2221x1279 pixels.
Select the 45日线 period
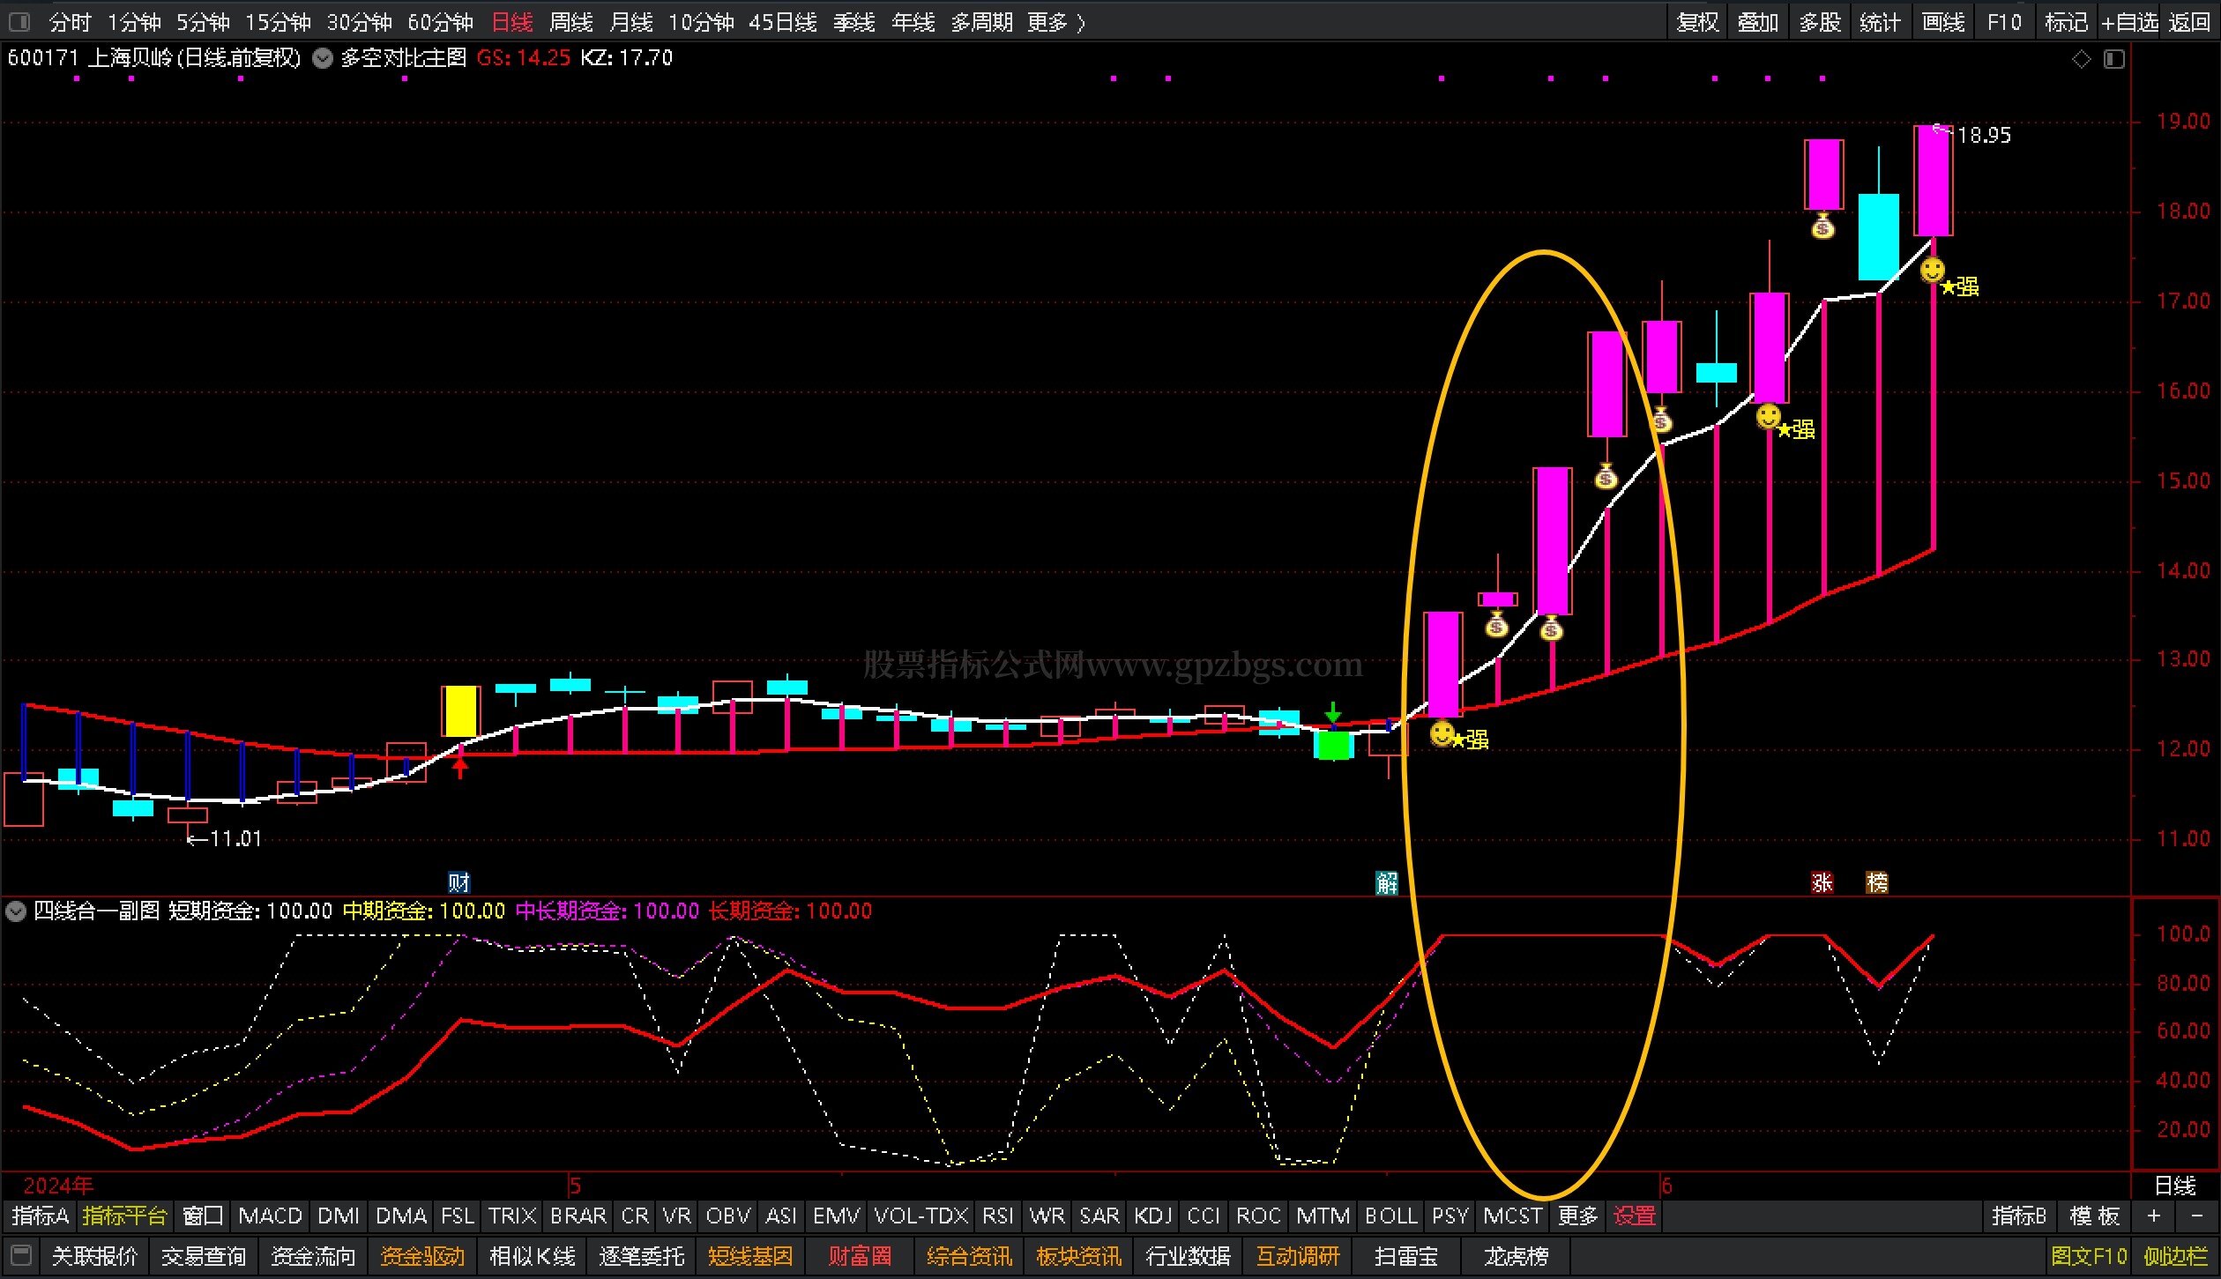pyautogui.click(x=782, y=21)
